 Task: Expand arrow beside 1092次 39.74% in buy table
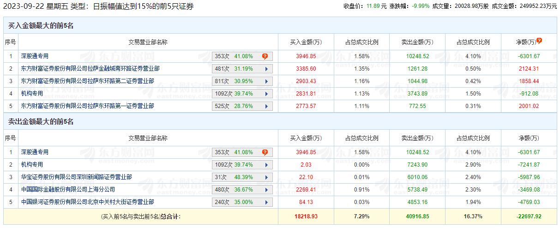pos(266,94)
